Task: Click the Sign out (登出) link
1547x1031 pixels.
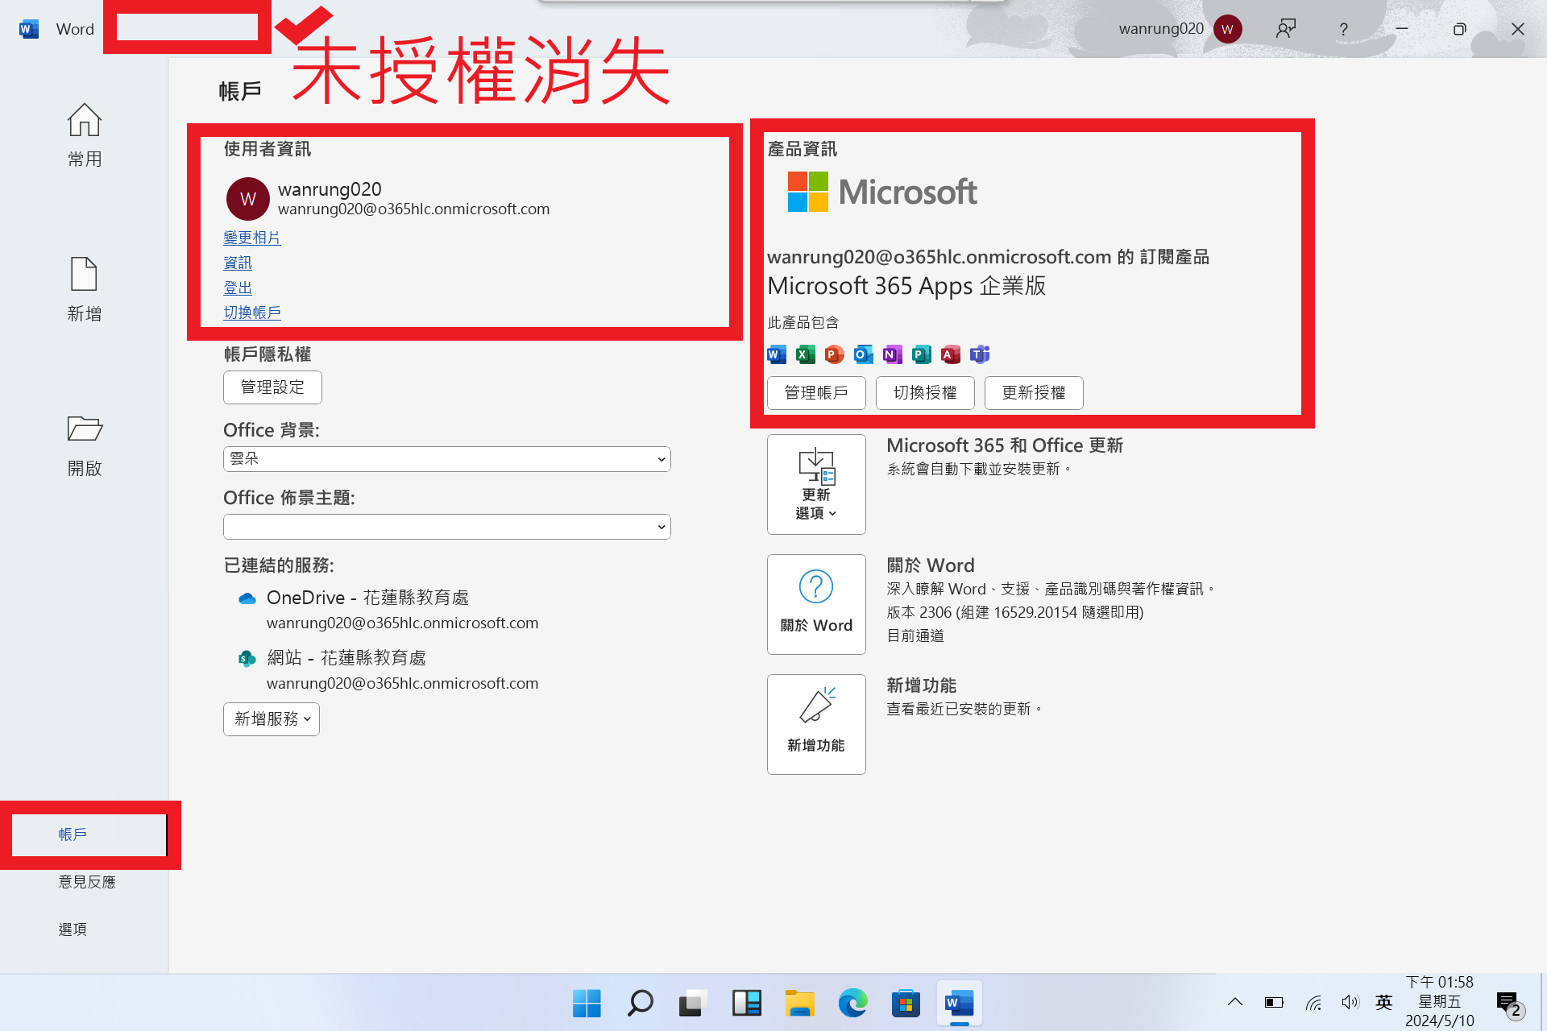Action: (x=238, y=288)
